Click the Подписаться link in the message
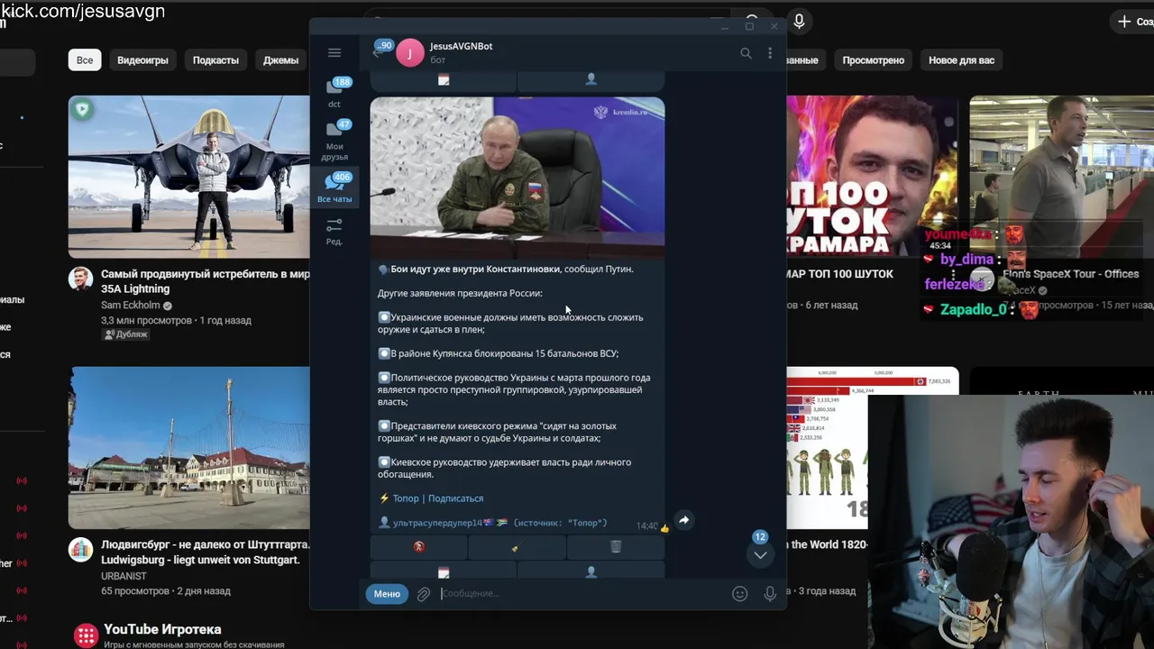Image resolution: width=1154 pixels, height=649 pixels. (455, 498)
